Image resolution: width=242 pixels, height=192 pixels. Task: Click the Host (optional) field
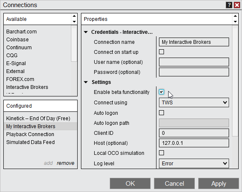(194, 143)
